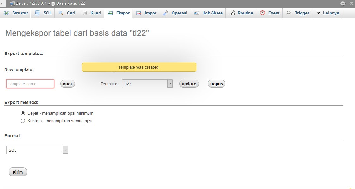This screenshot has height=189, width=355.
Task: Open the Format dropdown showing SQL
Action: [37, 150]
